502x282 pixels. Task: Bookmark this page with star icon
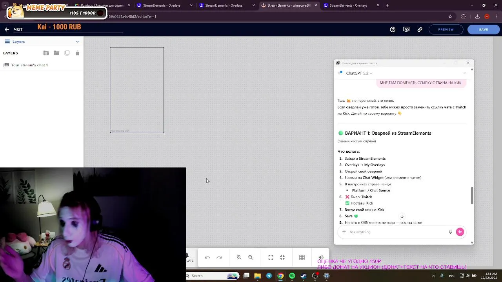pos(450,16)
